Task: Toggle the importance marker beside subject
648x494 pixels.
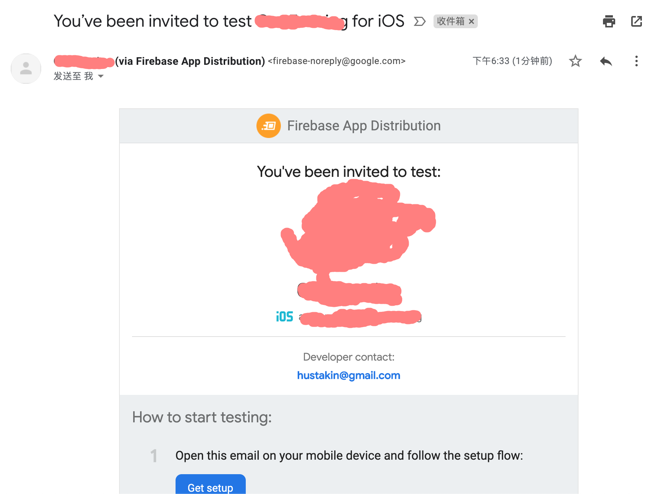Action: [x=419, y=22]
